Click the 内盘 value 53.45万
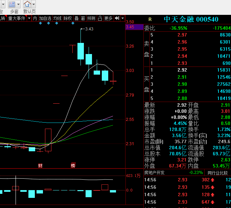 tap(221, 166)
